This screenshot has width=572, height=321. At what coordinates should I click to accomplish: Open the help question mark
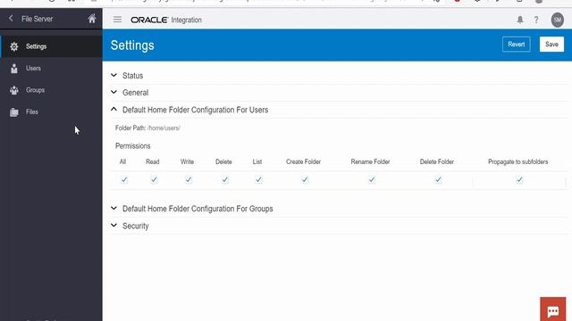(536, 20)
